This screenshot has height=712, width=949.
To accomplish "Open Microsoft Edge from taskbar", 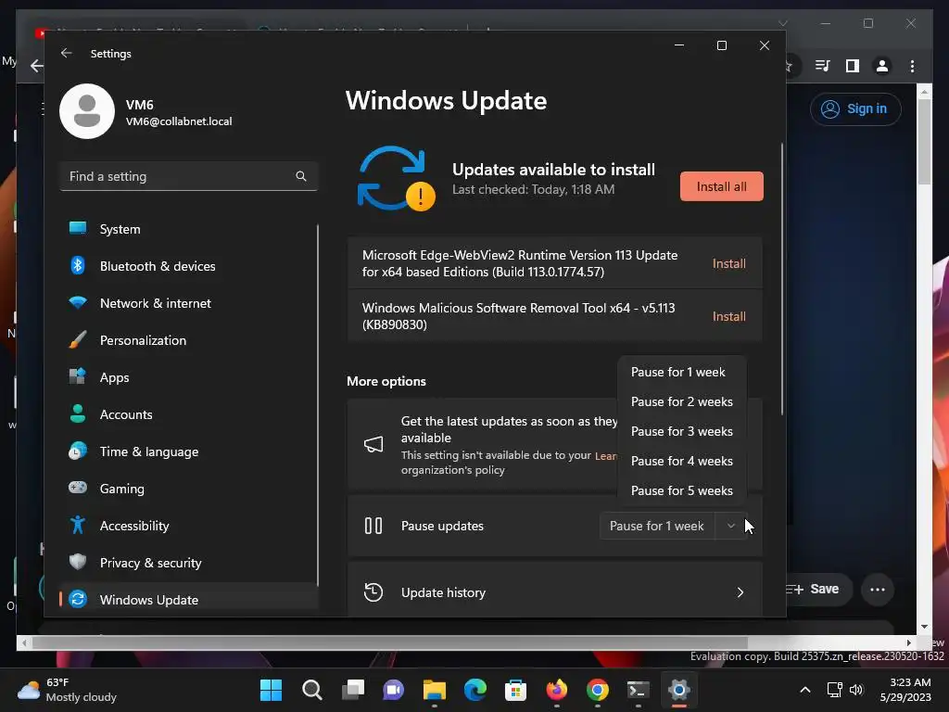I will point(475,690).
